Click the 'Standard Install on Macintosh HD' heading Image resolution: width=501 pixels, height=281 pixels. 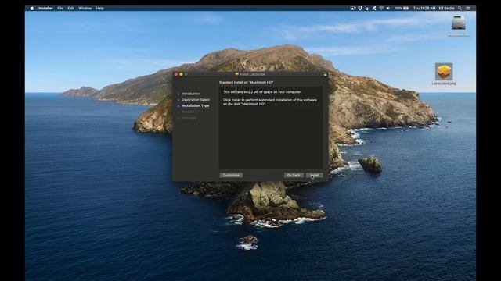tap(246, 83)
